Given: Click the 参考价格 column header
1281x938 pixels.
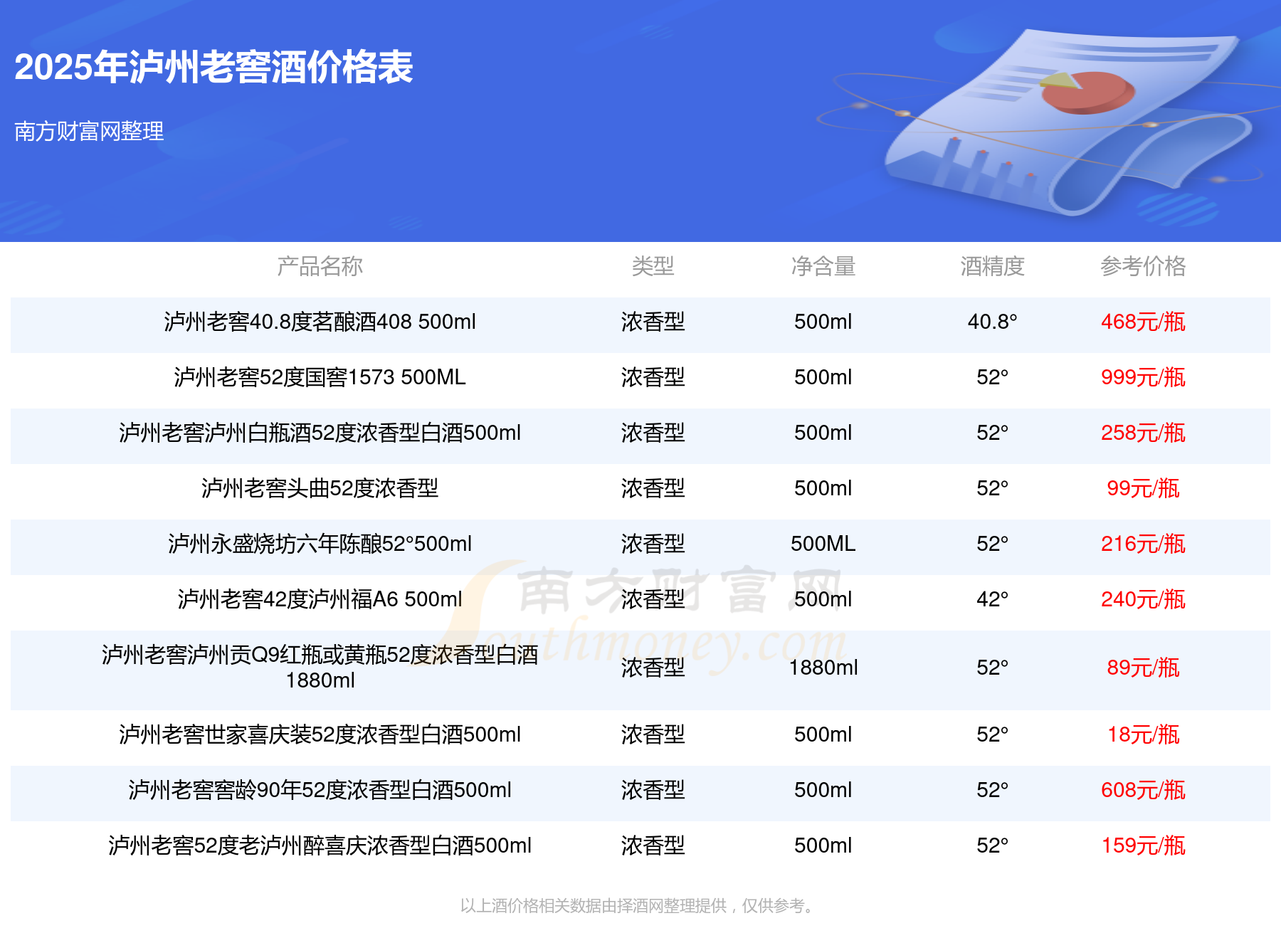Looking at the screenshot, I should click(1143, 266).
